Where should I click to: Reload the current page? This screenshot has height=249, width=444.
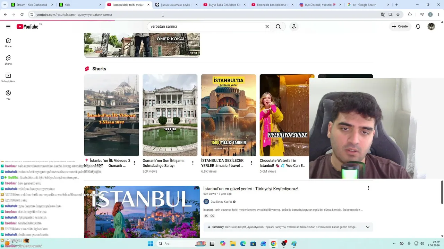(22, 15)
